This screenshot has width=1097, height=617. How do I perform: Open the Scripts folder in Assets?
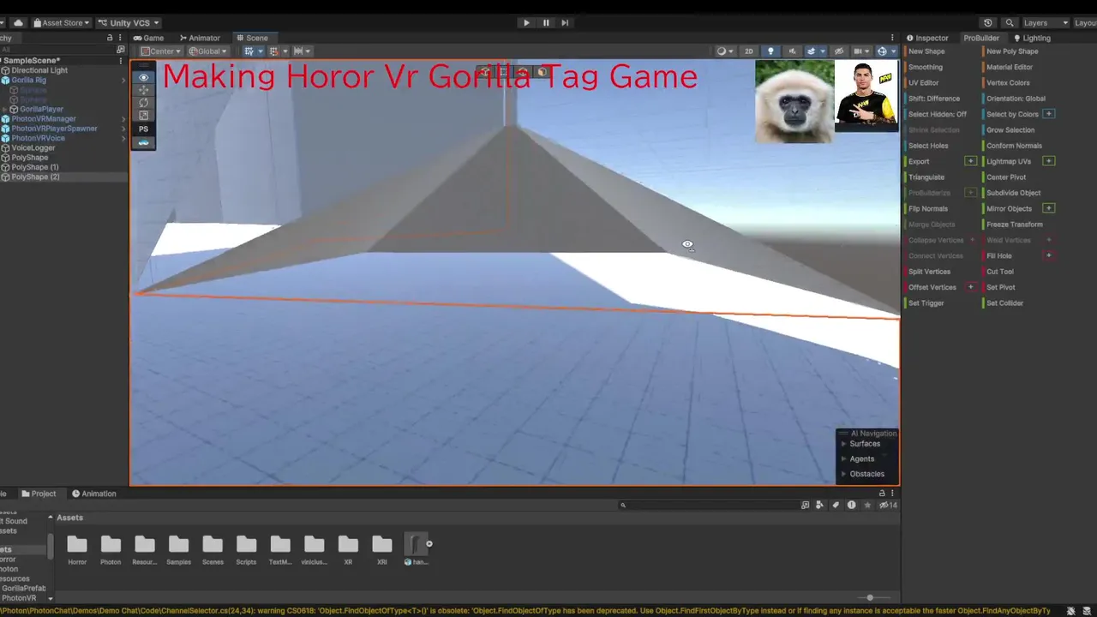(x=246, y=550)
